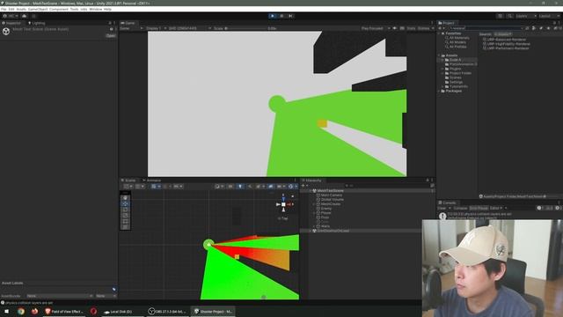Select the Settings folder in Project
This screenshot has height=317, width=563.
pos(456,82)
